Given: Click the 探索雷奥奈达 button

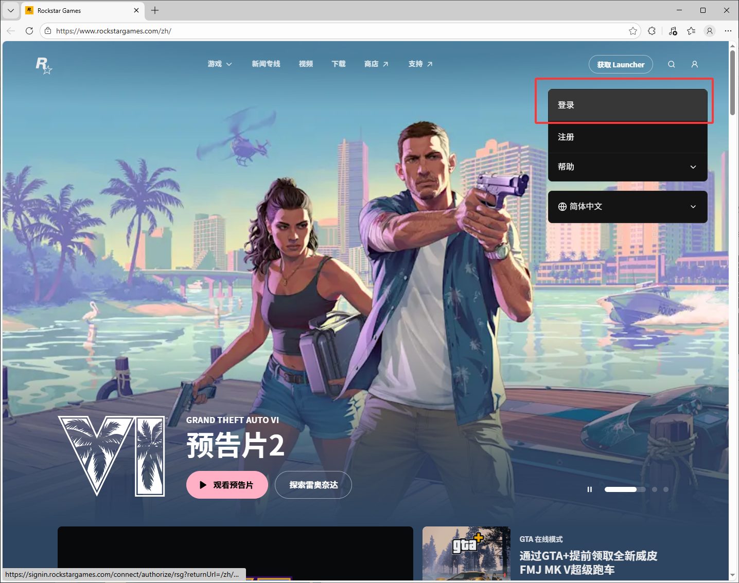Looking at the screenshot, I should tap(313, 485).
